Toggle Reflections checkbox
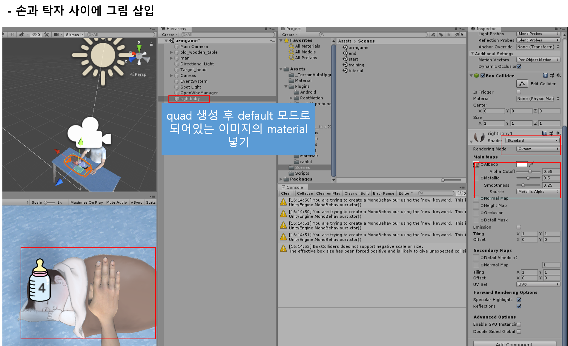Image resolution: width=568 pixels, height=346 pixels. click(x=519, y=306)
